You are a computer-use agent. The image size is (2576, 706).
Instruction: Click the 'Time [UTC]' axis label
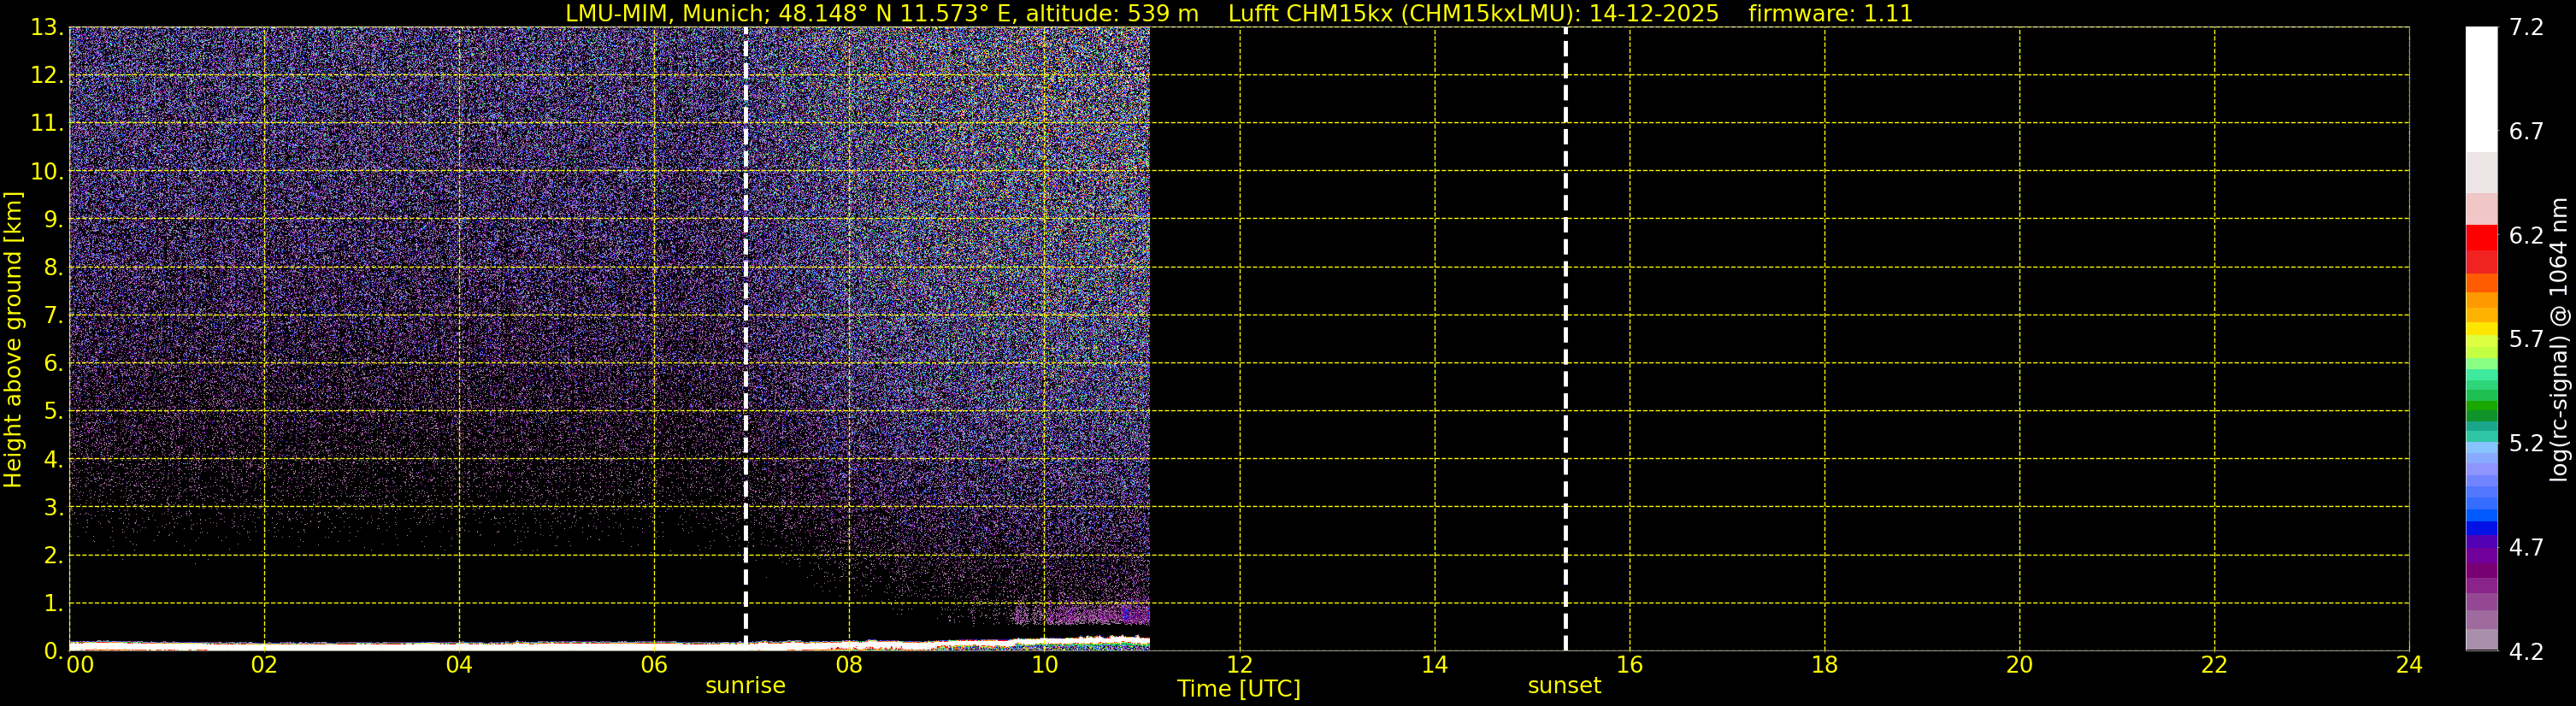1239,689
